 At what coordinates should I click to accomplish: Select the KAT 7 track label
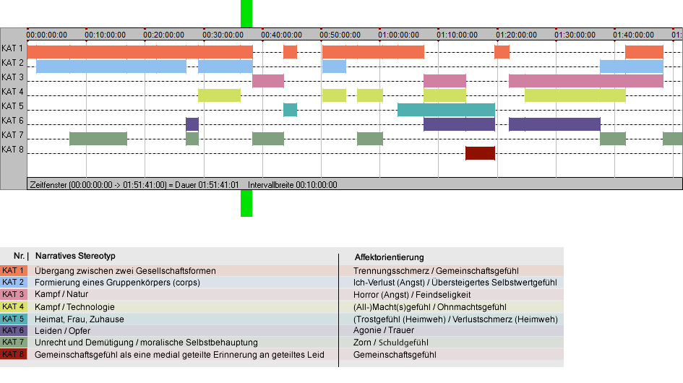(12, 135)
